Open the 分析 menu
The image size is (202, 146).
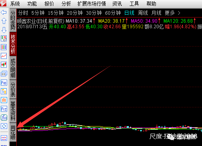tap(66, 4)
